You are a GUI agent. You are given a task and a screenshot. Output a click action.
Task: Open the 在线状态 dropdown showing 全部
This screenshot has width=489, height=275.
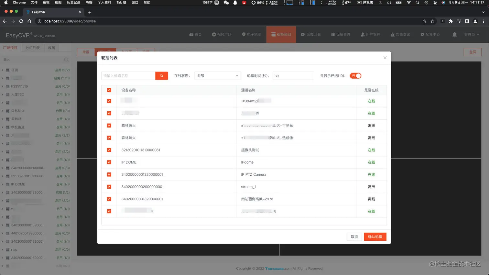[x=218, y=76]
